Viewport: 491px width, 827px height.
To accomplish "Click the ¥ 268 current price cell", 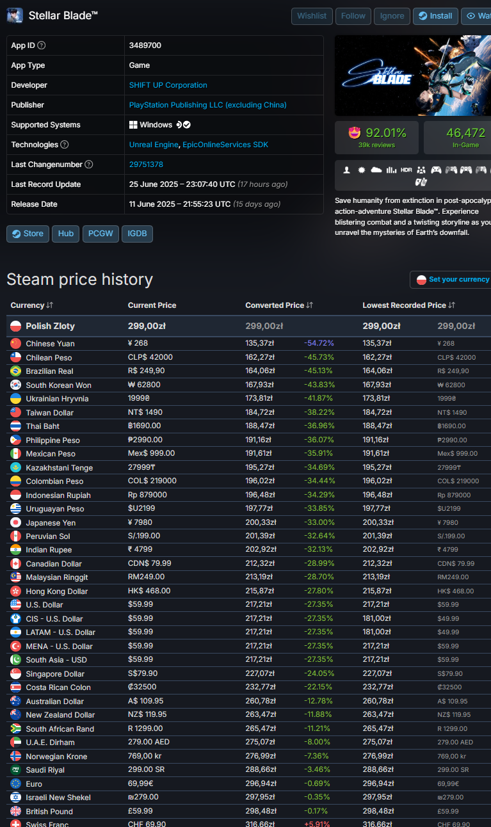I will click(x=138, y=344).
